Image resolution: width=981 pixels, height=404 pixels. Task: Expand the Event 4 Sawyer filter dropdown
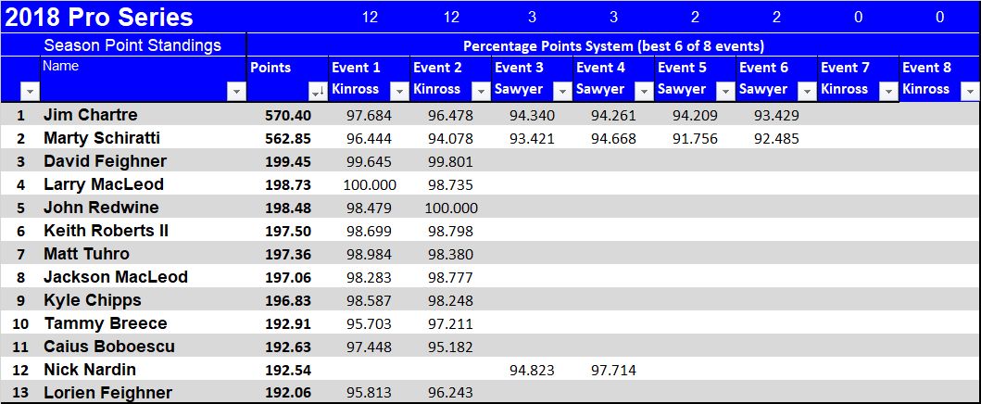click(644, 91)
